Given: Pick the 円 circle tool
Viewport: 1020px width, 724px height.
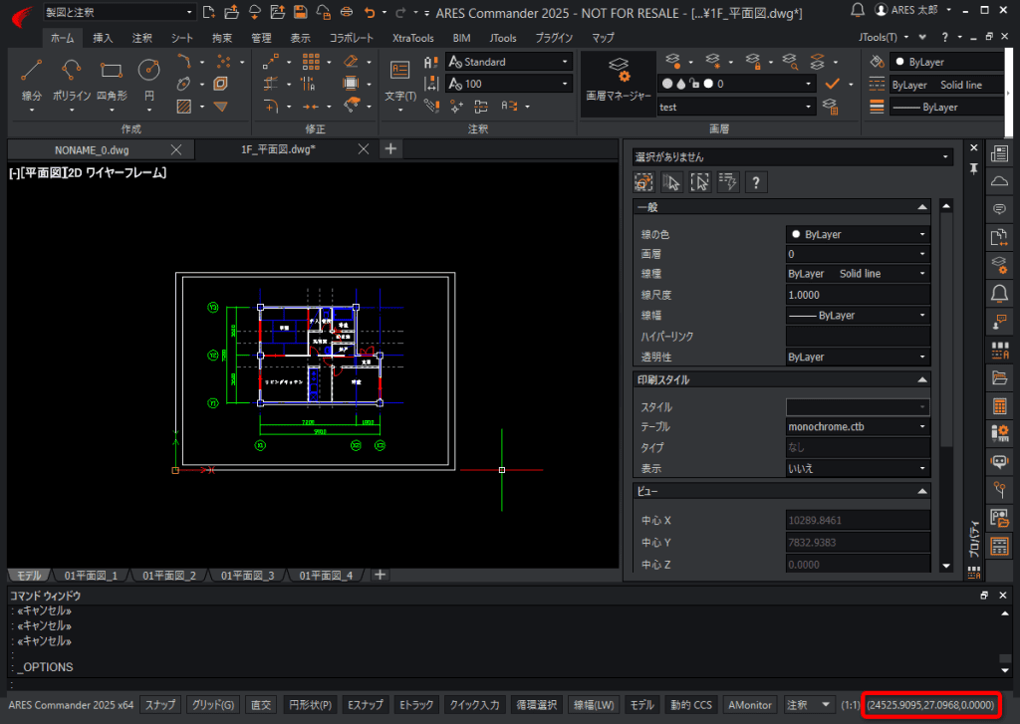Looking at the screenshot, I should (x=149, y=78).
